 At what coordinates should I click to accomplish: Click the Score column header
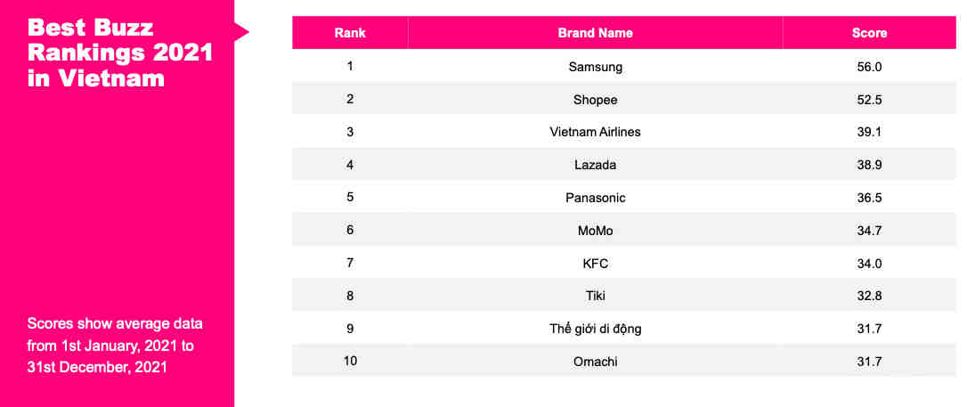click(869, 33)
